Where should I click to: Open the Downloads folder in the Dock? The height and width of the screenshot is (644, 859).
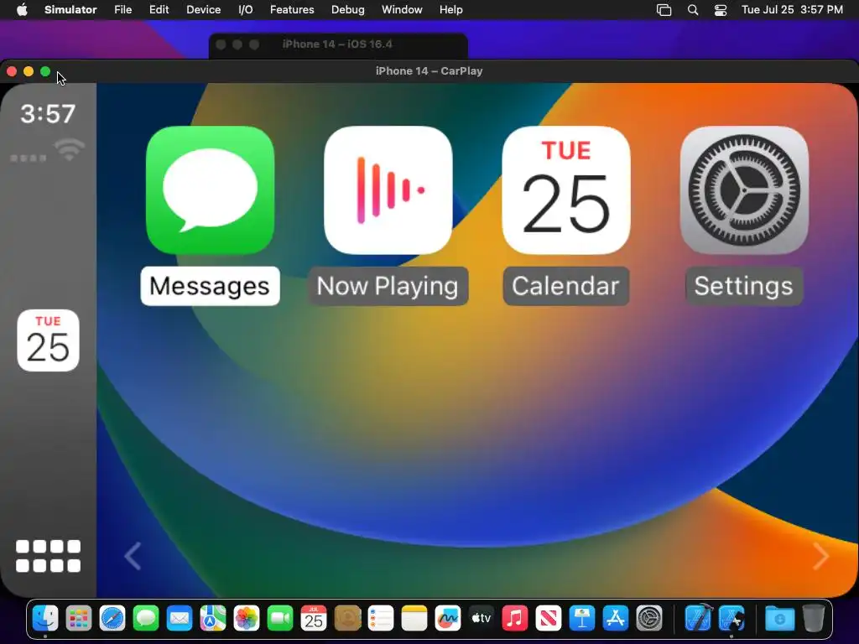(x=779, y=618)
